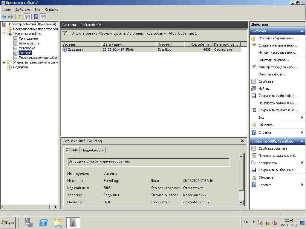Click the filter funnel icon for current log
Image resolution: width=306 pixels, height=229 pixels.
(254, 67)
